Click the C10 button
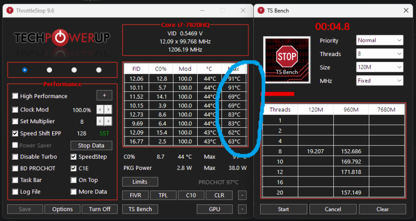This screenshot has height=221, width=416. tap(191, 195)
